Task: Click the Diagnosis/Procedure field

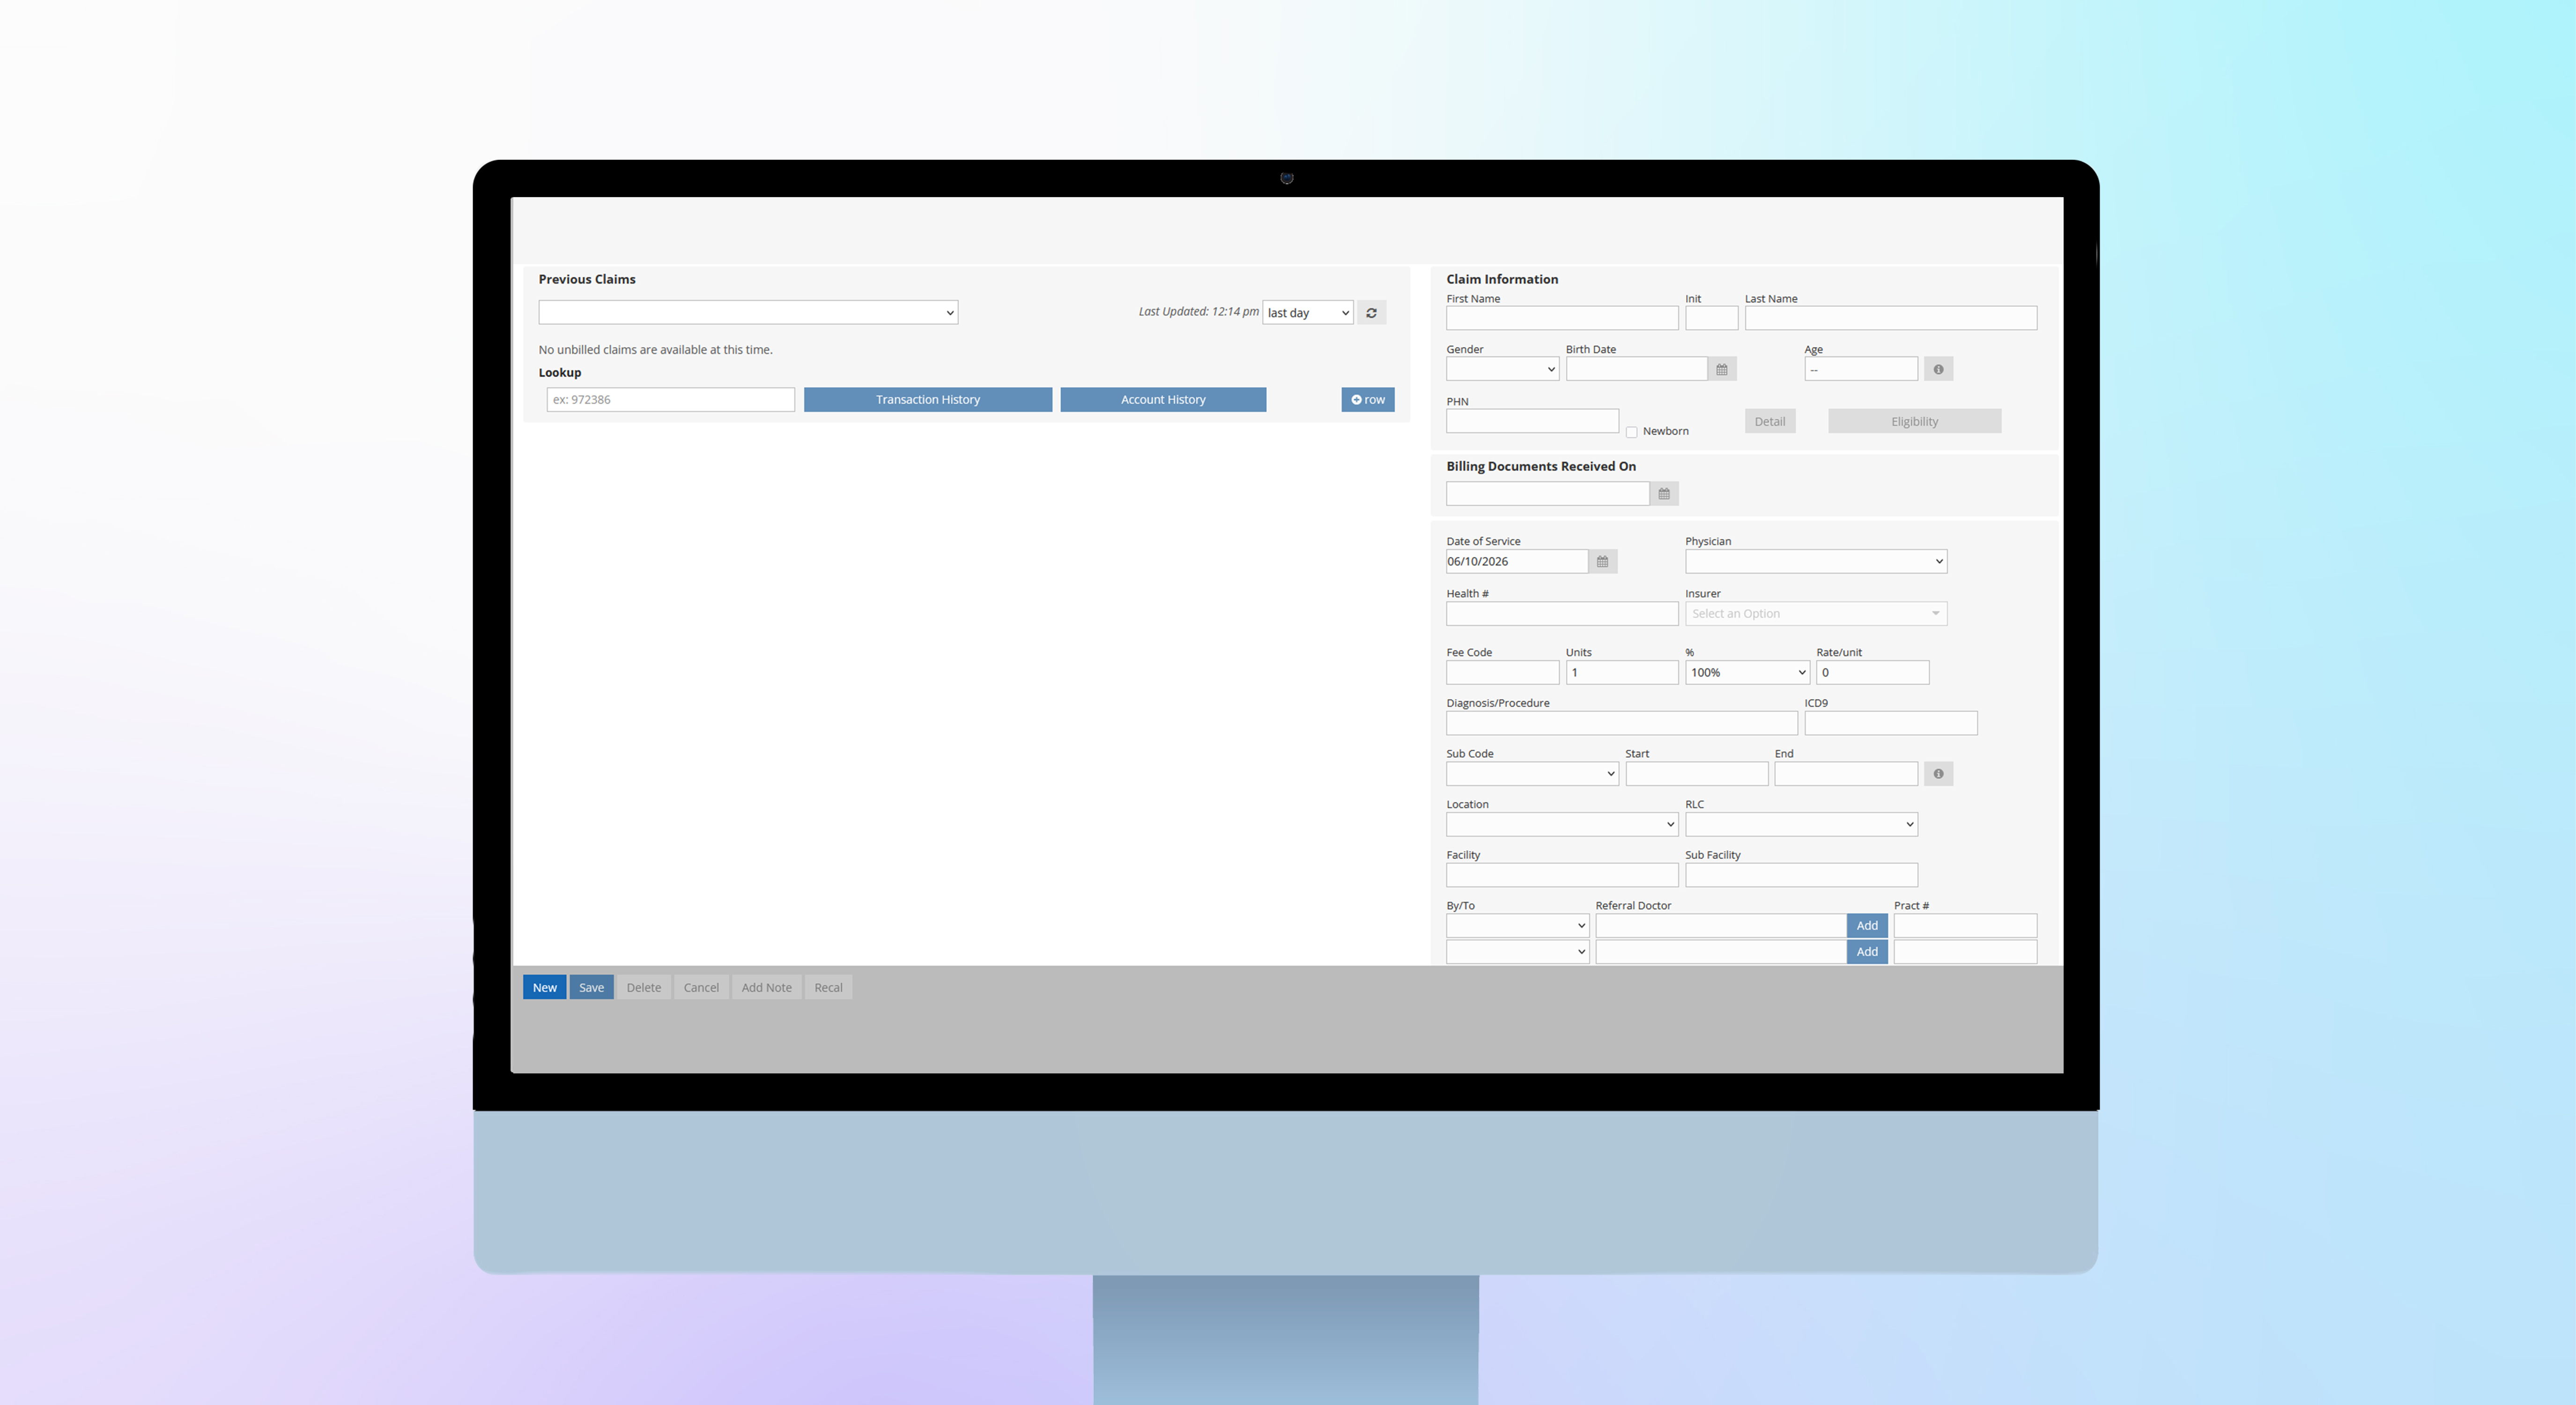Action: coord(1621,724)
